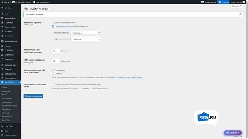Open the Настройки active sidebar item
This screenshot has width=248, height=139.
(10, 83)
